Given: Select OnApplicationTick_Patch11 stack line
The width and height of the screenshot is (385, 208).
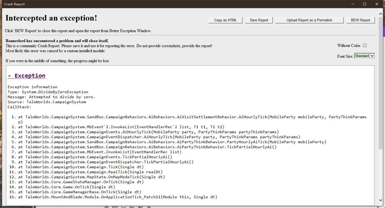Looking at the screenshot, I should [x=118, y=197].
